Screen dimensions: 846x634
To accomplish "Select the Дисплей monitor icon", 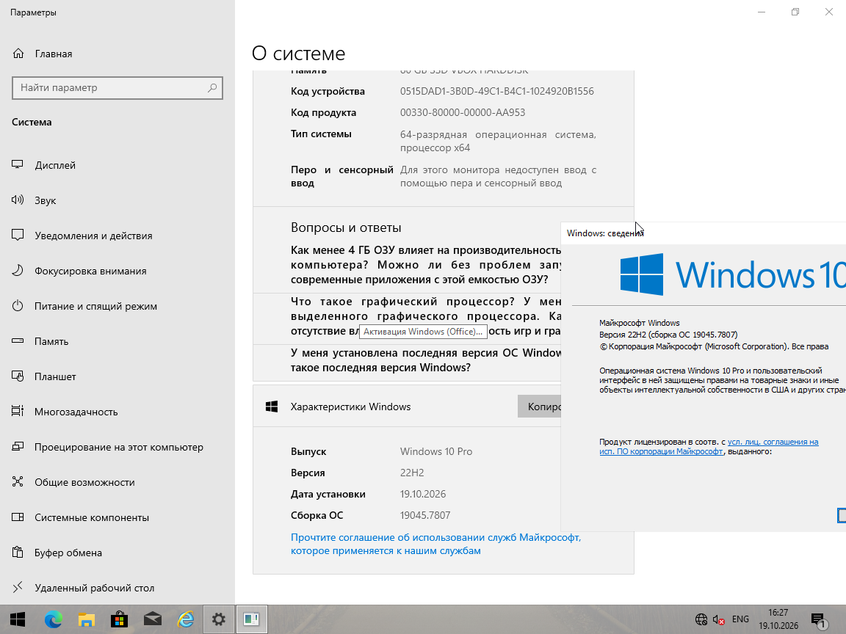I will (x=18, y=165).
